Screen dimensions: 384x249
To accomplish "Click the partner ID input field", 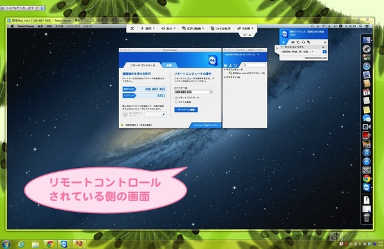I will (x=191, y=92).
